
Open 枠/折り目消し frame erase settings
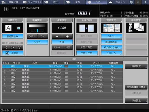(112, 47)
